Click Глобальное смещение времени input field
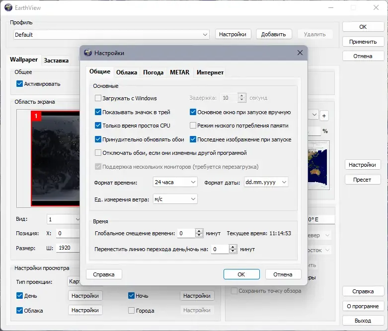388x331 pixels. click(187, 233)
